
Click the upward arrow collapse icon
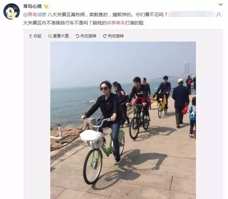point(30,36)
